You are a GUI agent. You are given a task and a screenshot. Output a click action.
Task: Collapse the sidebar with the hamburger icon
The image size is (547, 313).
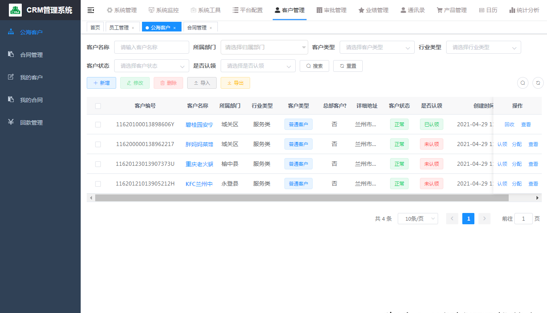(91, 10)
